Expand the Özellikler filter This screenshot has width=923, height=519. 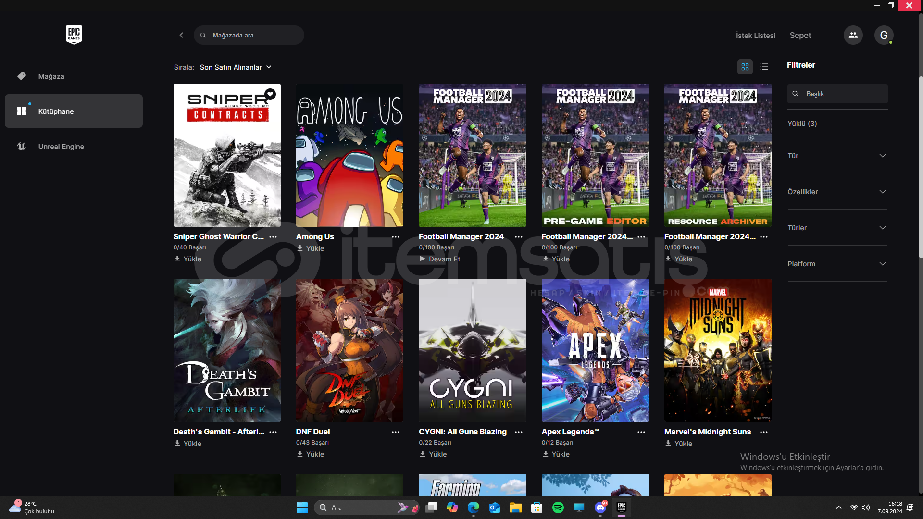click(x=837, y=192)
